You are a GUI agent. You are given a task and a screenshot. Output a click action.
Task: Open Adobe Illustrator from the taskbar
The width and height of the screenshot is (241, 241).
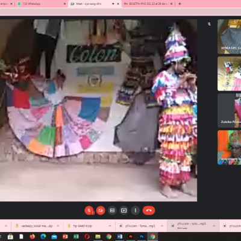click(x=131, y=237)
